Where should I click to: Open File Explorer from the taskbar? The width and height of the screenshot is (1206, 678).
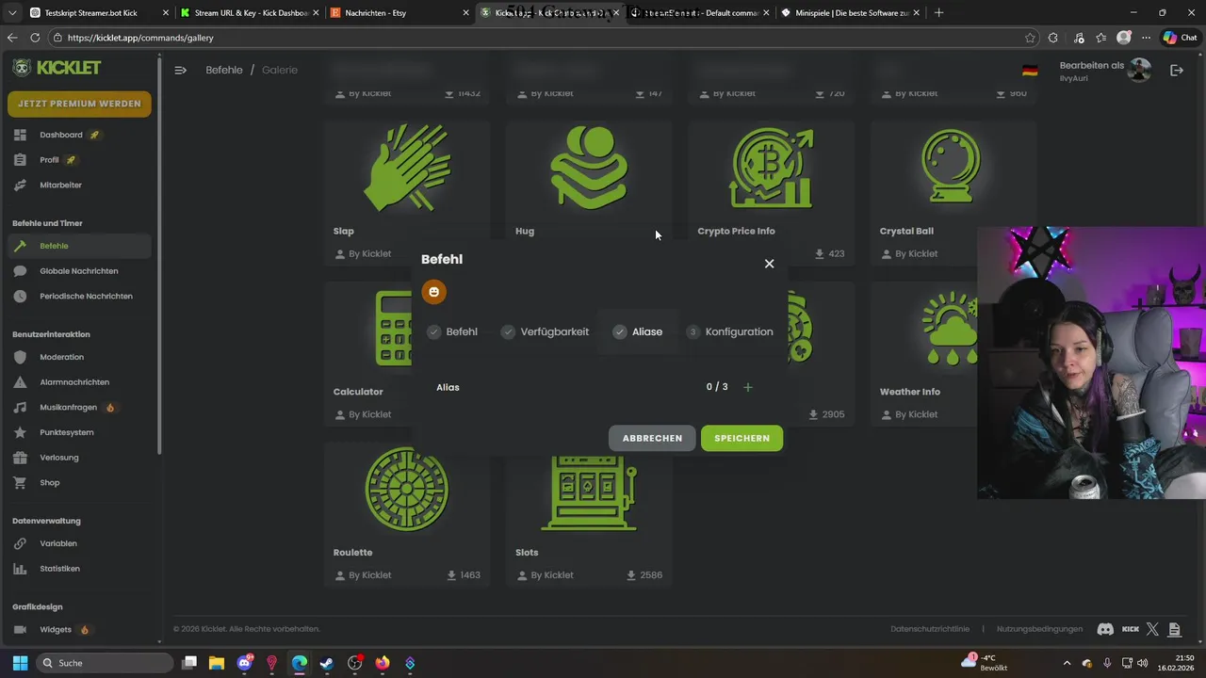tap(217, 663)
